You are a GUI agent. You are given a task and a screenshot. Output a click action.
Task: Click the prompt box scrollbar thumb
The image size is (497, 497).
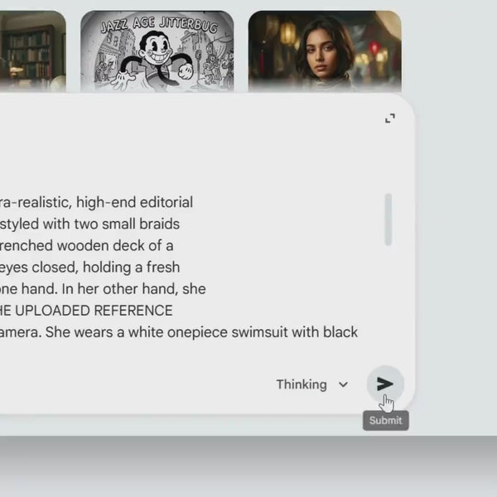(388, 220)
